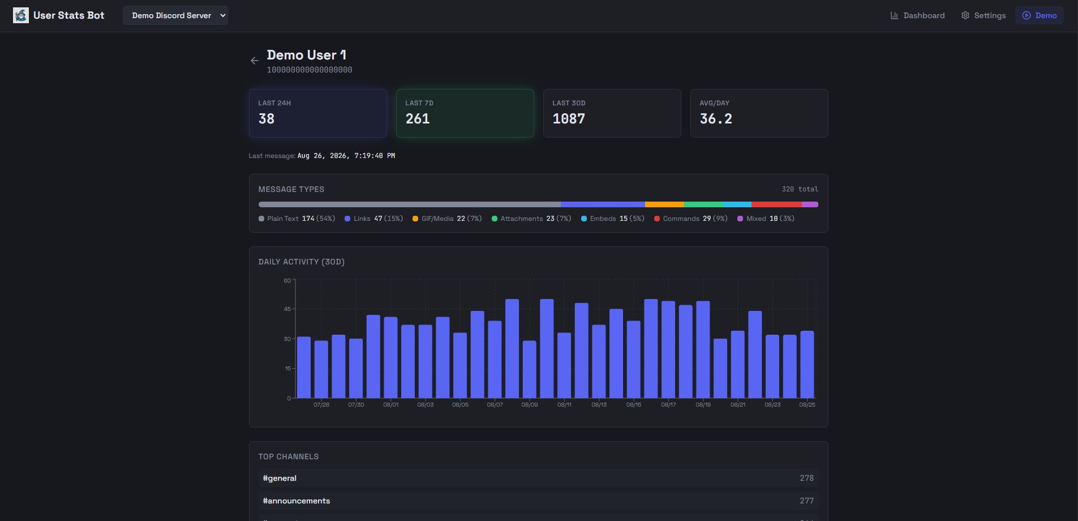Image resolution: width=1078 pixels, height=521 pixels.
Task: Click the Commands legend entry
Action: (x=691, y=219)
